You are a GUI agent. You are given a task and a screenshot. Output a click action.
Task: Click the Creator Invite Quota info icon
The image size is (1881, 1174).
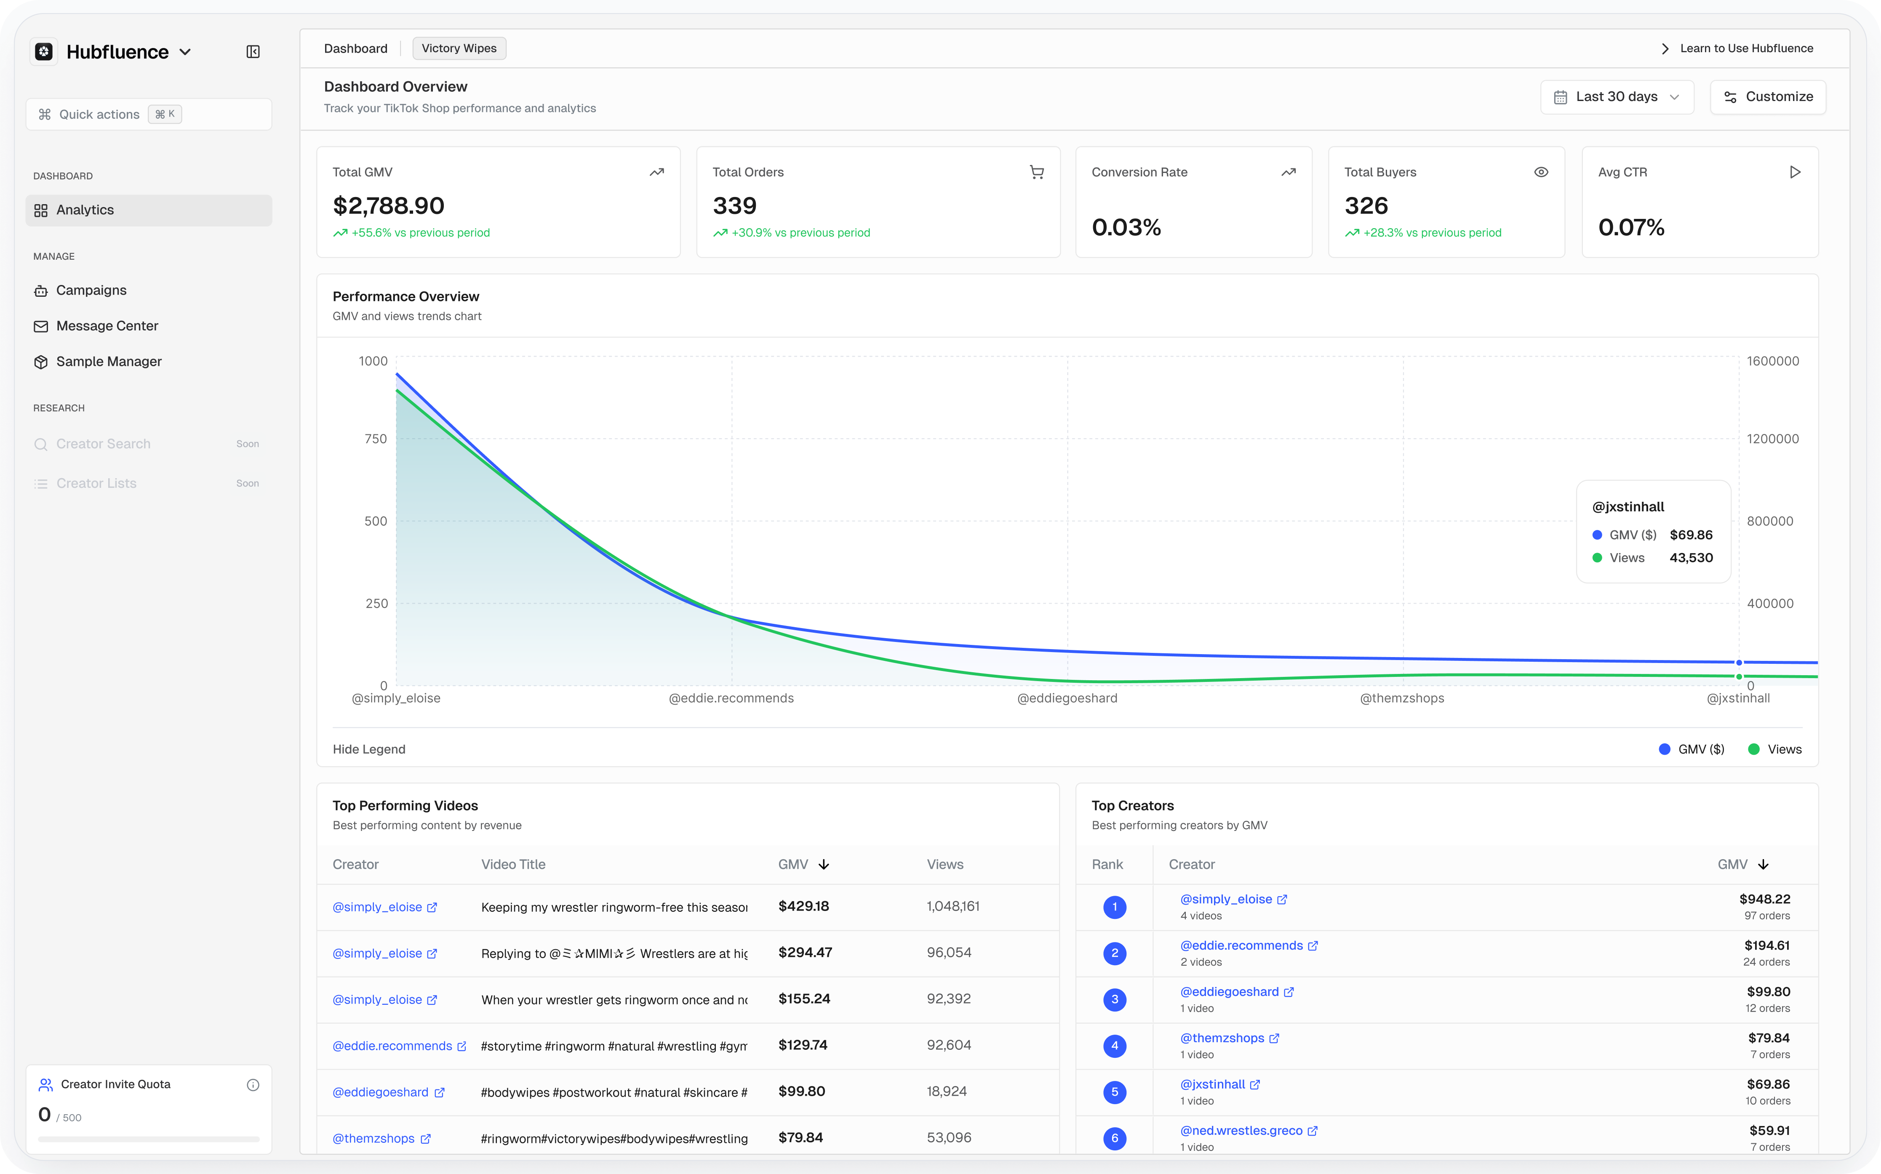pyautogui.click(x=252, y=1085)
